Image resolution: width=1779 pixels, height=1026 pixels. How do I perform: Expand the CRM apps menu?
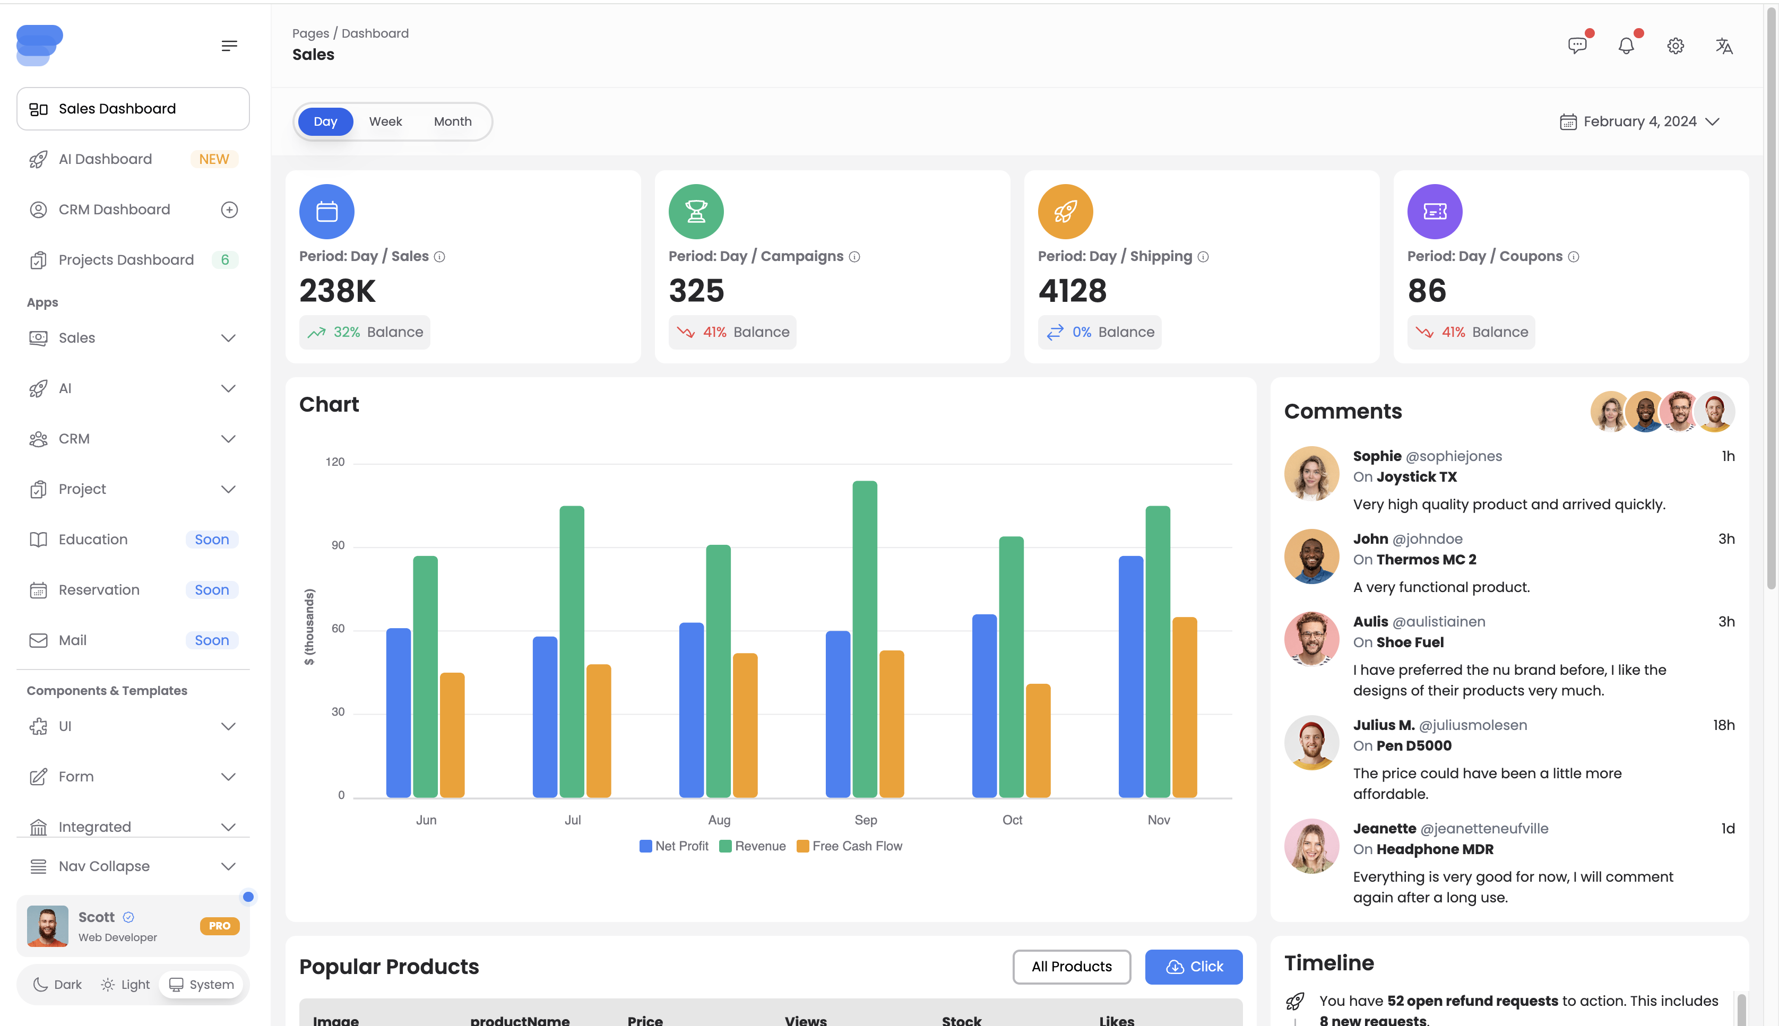(x=133, y=439)
